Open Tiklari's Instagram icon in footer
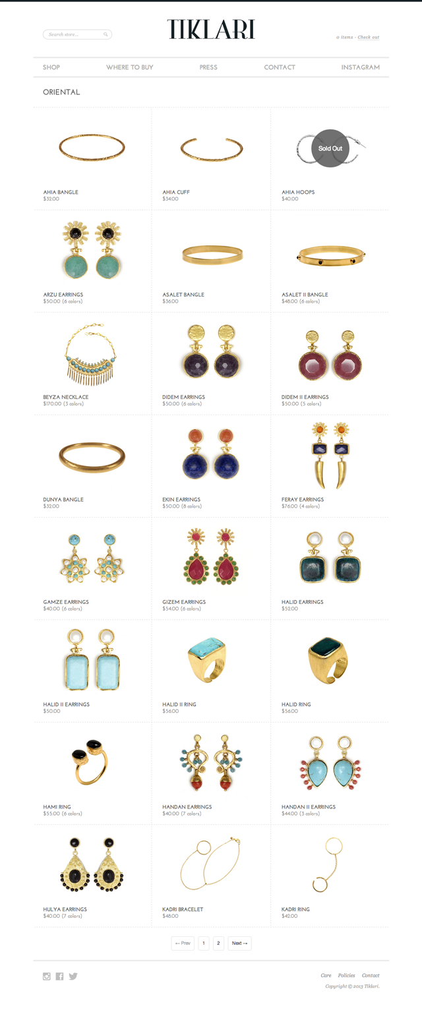The width and height of the screenshot is (422, 1020). pyautogui.click(x=47, y=976)
